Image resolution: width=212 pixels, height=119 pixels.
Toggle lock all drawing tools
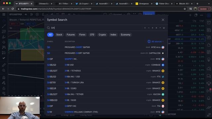pyautogui.click(x=4, y=88)
